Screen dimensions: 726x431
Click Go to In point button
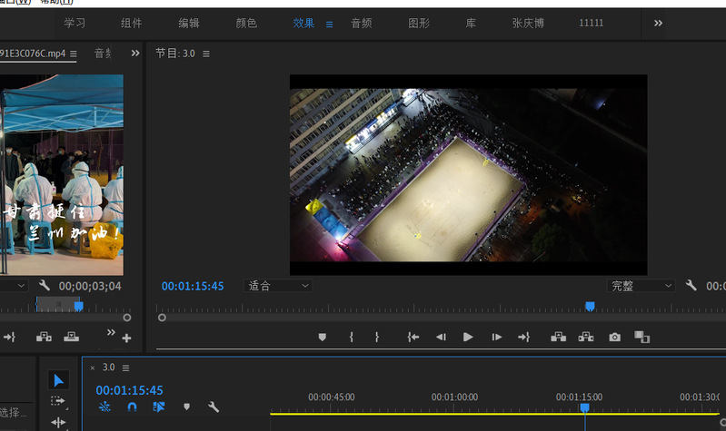[413, 337]
